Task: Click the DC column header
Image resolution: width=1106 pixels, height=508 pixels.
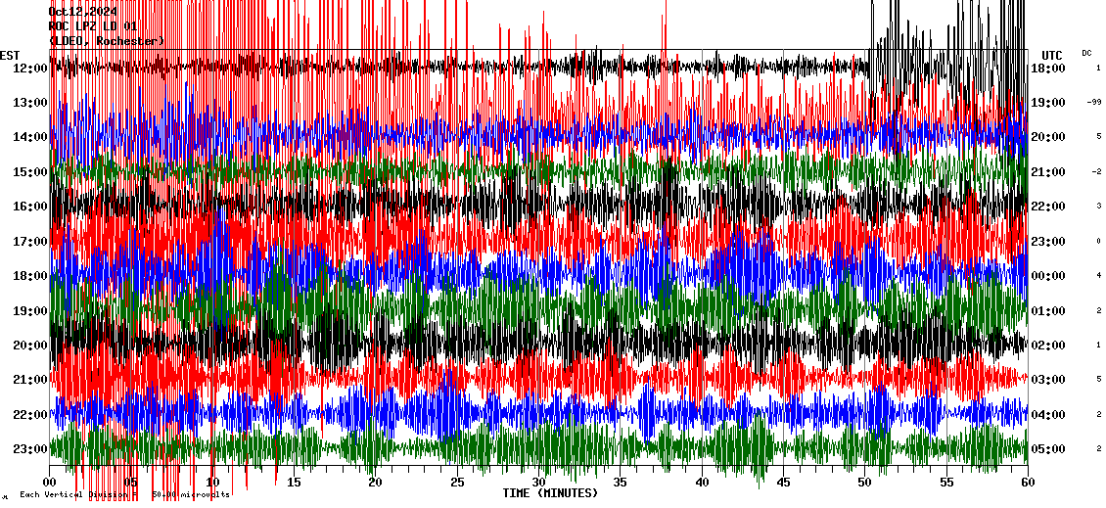Action: (1086, 53)
